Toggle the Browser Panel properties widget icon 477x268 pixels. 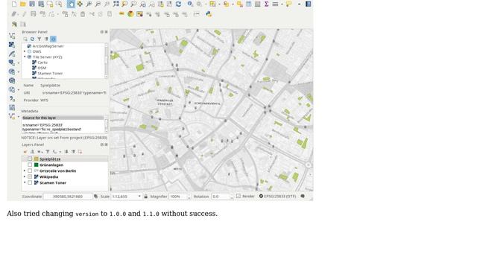(x=53, y=39)
